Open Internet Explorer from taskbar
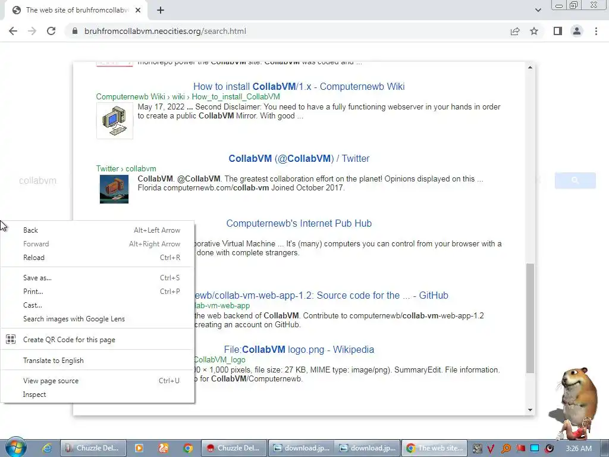The width and height of the screenshot is (609, 457). (46, 448)
